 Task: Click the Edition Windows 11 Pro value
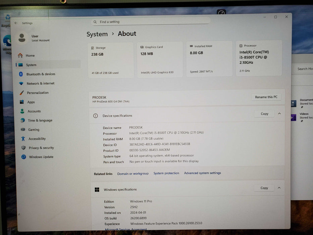pyautogui.click(x=141, y=201)
